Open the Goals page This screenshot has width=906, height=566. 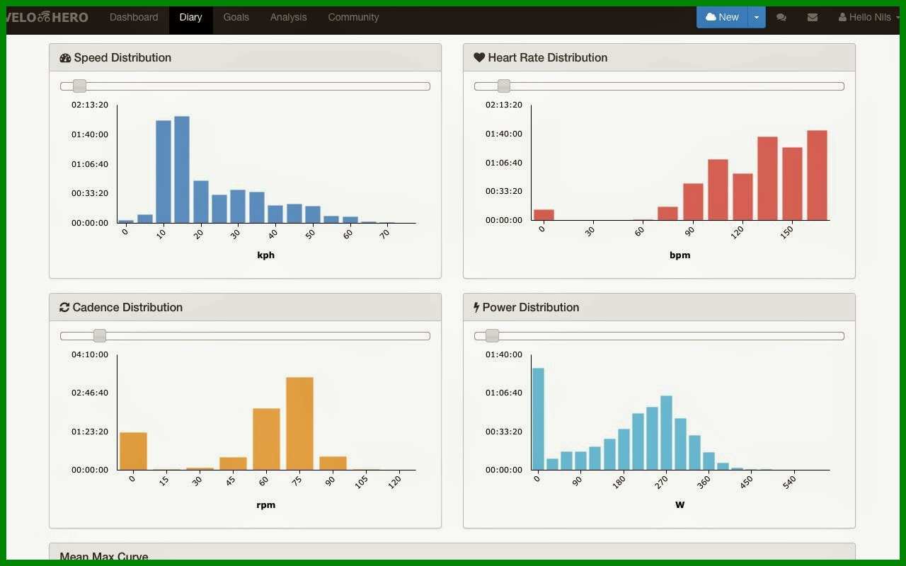coord(236,17)
